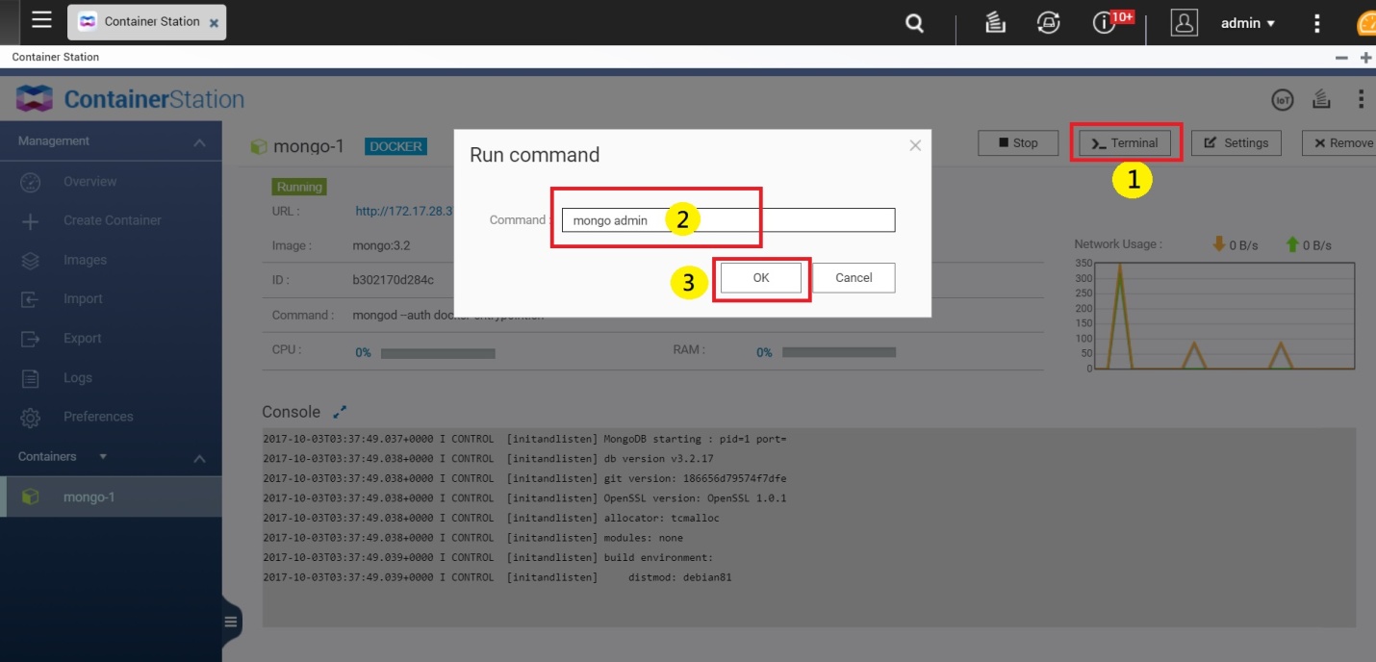Open Container Station more options menu
This screenshot has width=1376, height=662.
click(x=1361, y=98)
